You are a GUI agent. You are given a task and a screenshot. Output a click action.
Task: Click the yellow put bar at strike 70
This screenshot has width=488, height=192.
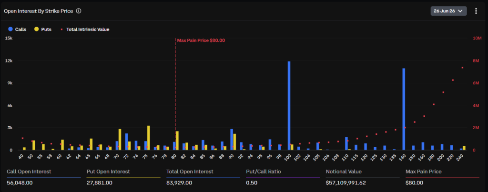(120, 140)
